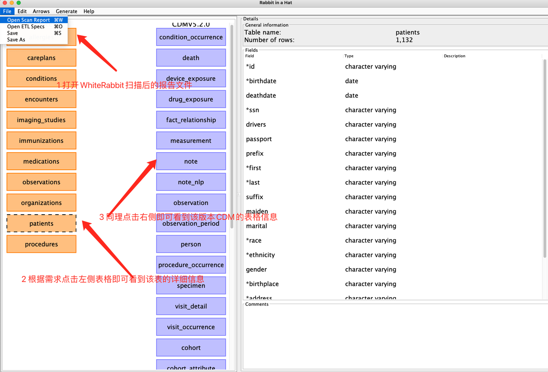This screenshot has height=372, width=548.
Task: Click Save As in the File menu
Action: click(x=16, y=39)
